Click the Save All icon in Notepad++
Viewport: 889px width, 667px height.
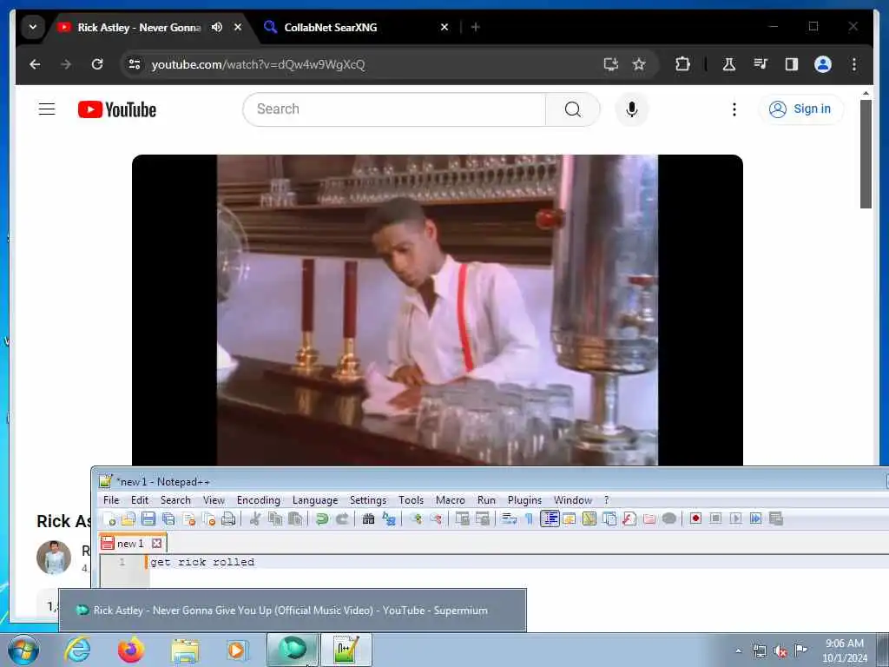168,519
